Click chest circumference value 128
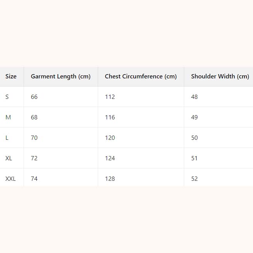253x253 pixels. click(110, 179)
